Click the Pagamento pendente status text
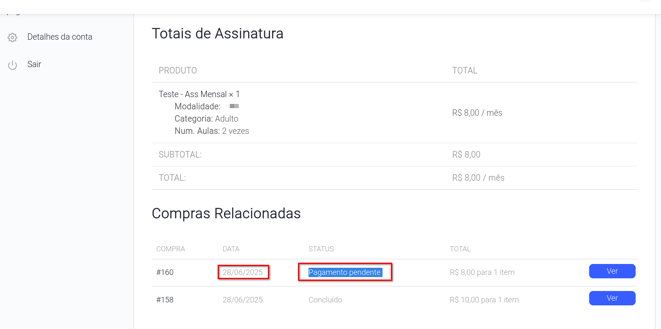The height and width of the screenshot is (329, 661). click(344, 272)
